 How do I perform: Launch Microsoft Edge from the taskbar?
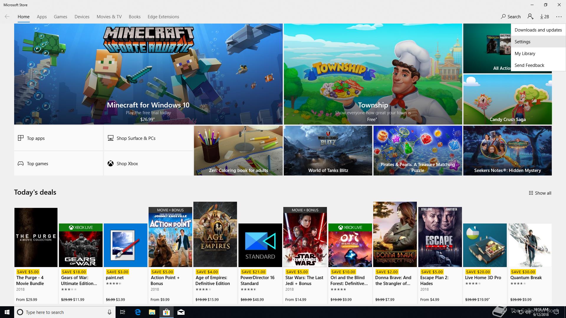[x=138, y=312]
